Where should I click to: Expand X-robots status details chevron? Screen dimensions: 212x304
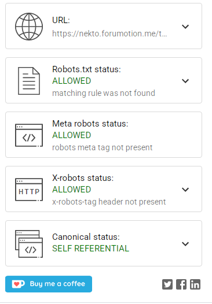185,189
